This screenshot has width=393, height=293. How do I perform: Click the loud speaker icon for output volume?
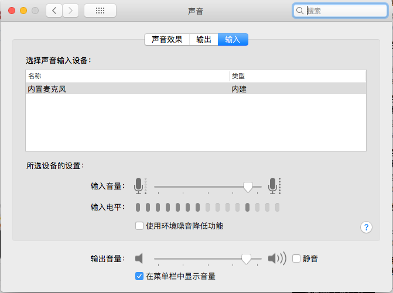coord(276,258)
